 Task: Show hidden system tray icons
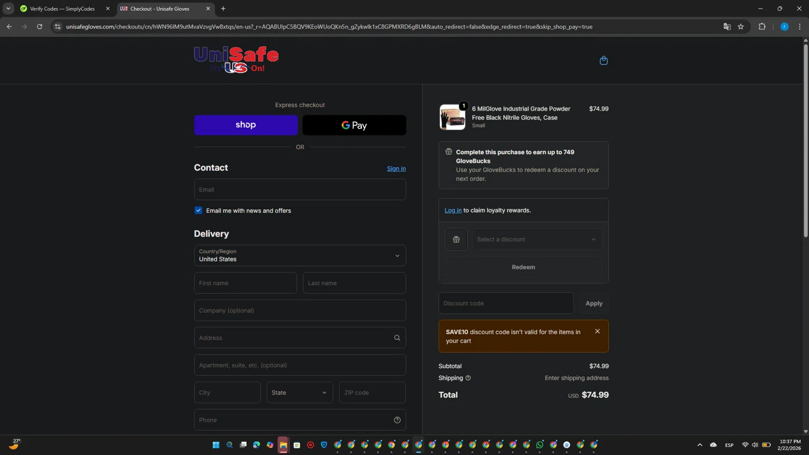(700, 445)
